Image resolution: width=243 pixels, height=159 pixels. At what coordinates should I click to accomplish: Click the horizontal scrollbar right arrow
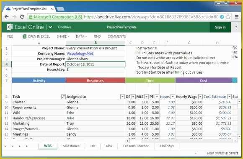[235, 141]
